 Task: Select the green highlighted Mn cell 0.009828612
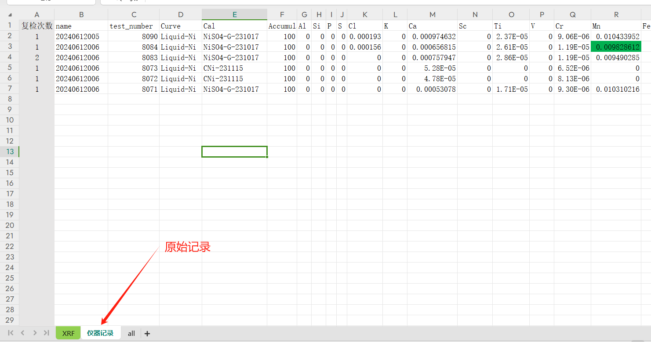[616, 47]
